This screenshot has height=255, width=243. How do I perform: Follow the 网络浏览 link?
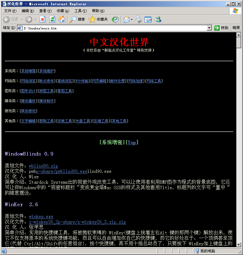tap(28, 81)
